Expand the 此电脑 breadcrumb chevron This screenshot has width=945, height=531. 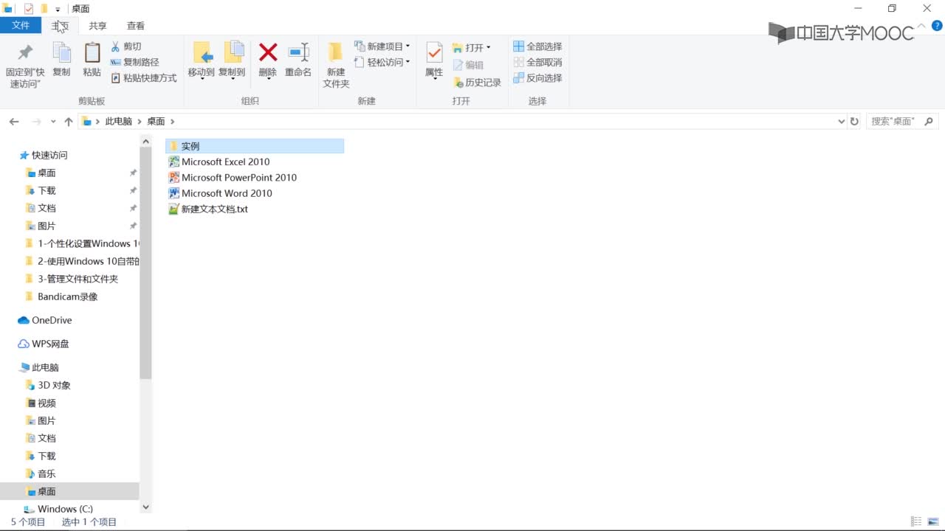point(139,121)
